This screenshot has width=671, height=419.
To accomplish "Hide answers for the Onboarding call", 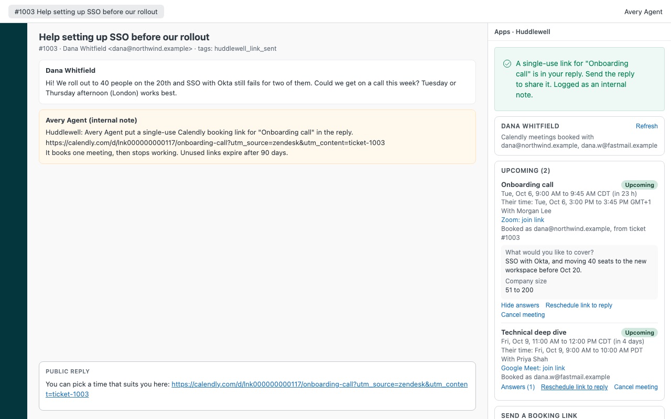I will pos(520,305).
